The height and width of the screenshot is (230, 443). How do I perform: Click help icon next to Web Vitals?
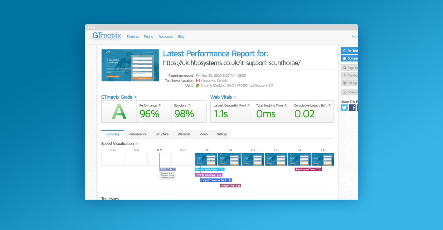(235, 97)
